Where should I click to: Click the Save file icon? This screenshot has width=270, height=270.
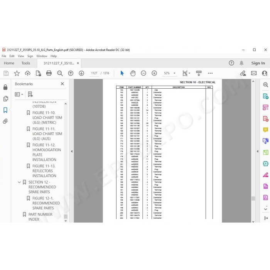click(x=6, y=73)
